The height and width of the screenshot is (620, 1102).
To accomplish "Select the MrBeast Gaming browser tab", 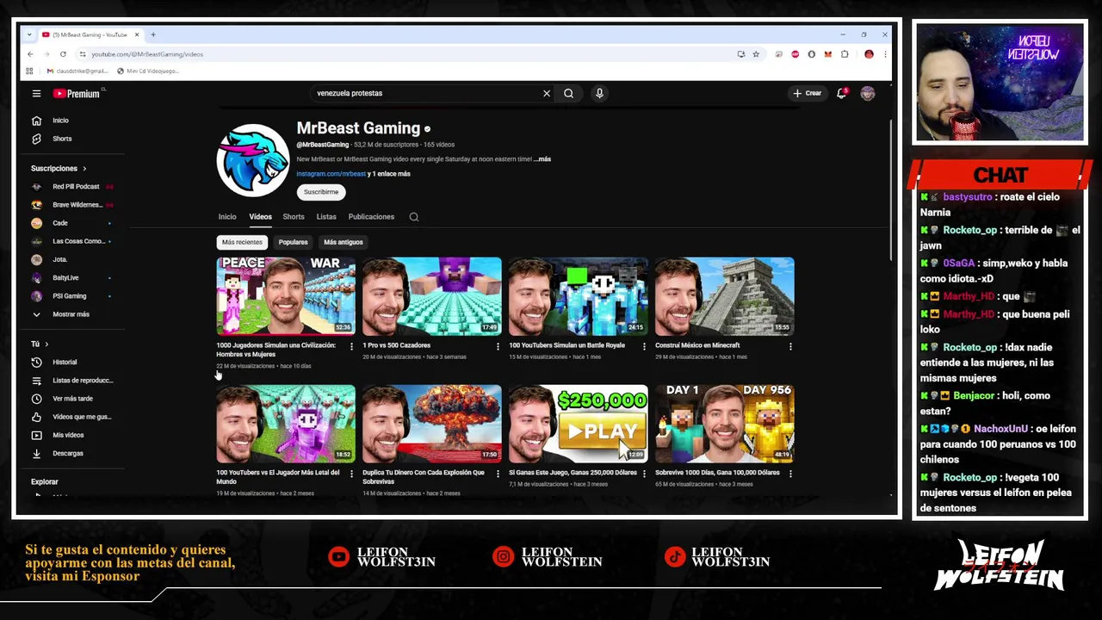I will click(x=90, y=34).
